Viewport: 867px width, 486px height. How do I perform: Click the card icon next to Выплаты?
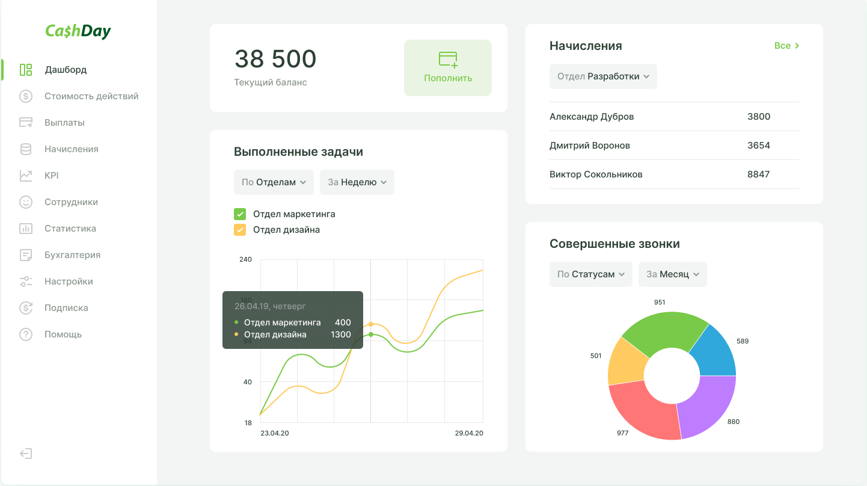pyautogui.click(x=26, y=123)
